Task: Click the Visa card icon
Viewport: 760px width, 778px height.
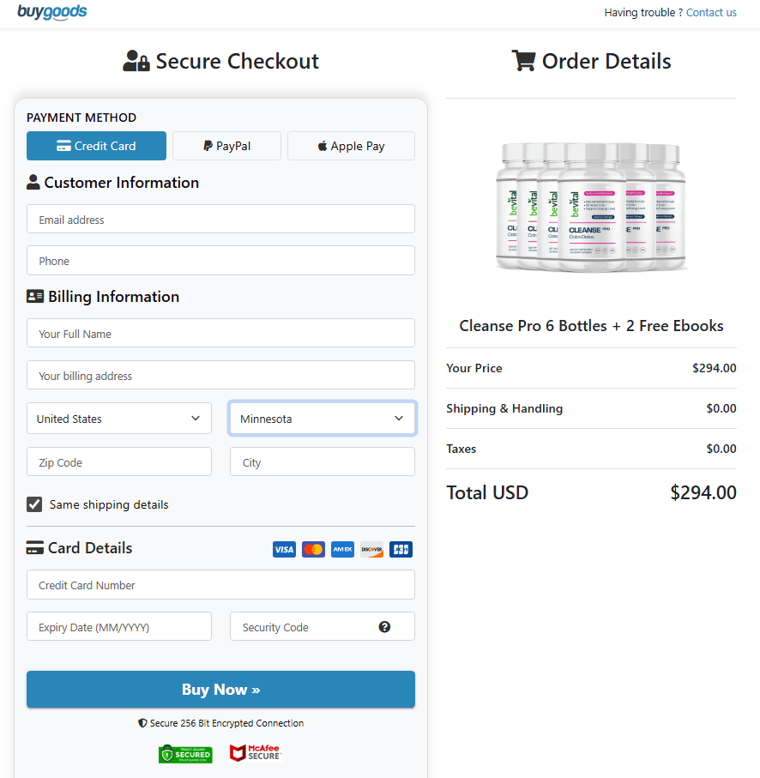Action: tap(284, 549)
